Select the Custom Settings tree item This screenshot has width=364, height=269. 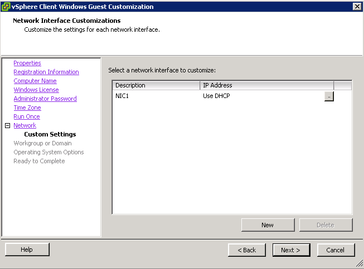(x=50, y=134)
